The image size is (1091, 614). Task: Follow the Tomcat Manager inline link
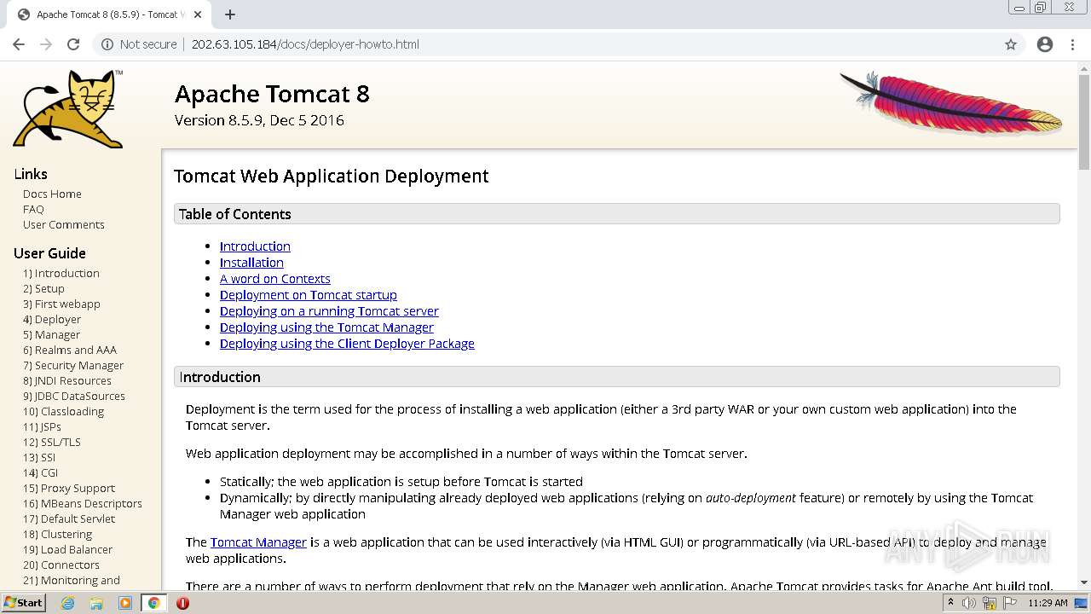258,542
